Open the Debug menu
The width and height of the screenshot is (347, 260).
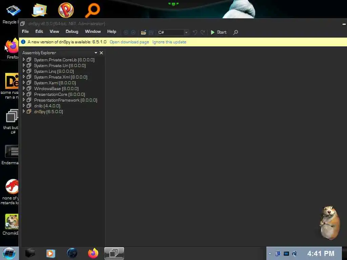(x=72, y=31)
